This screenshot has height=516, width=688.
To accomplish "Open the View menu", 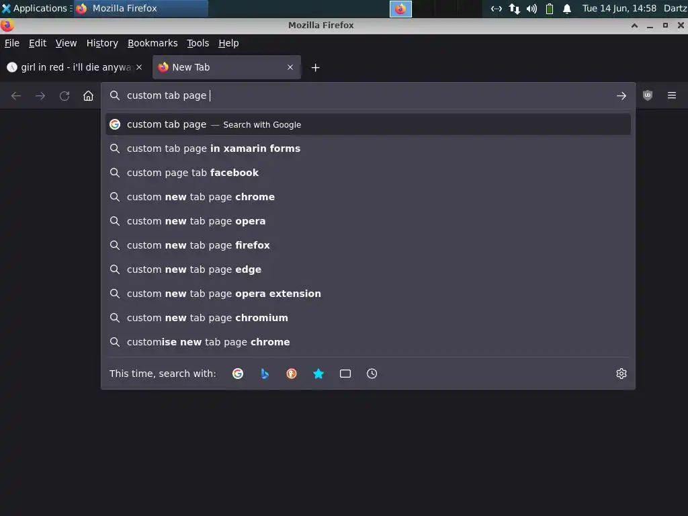I will tap(66, 43).
